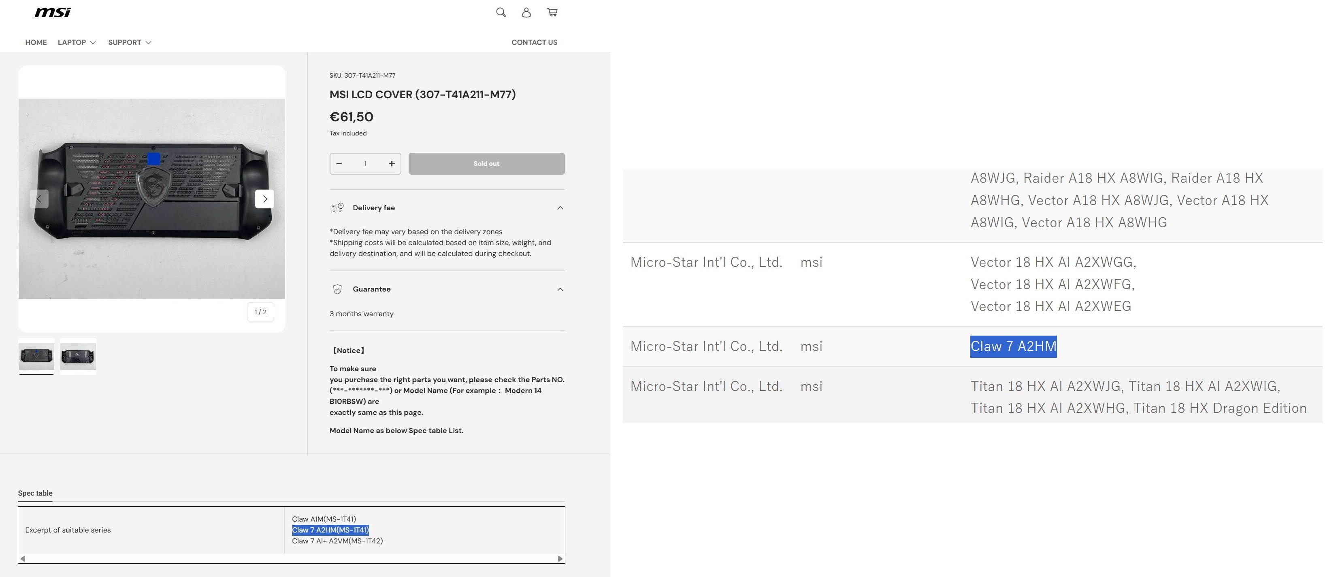Open the user account icon

[526, 13]
